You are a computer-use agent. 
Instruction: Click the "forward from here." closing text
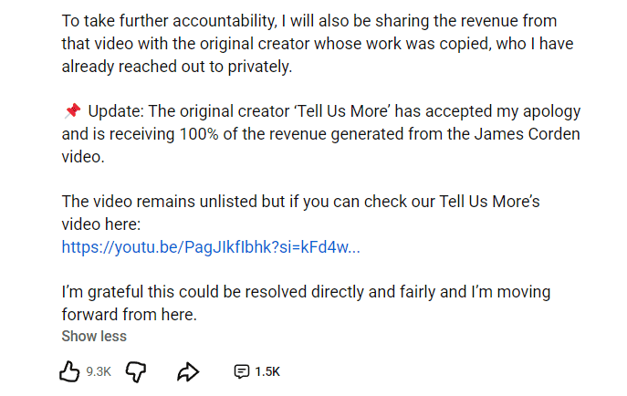(x=130, y=314)
